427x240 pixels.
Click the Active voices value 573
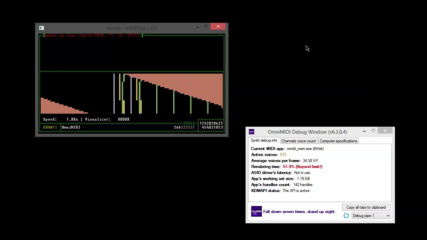(283, 155)
